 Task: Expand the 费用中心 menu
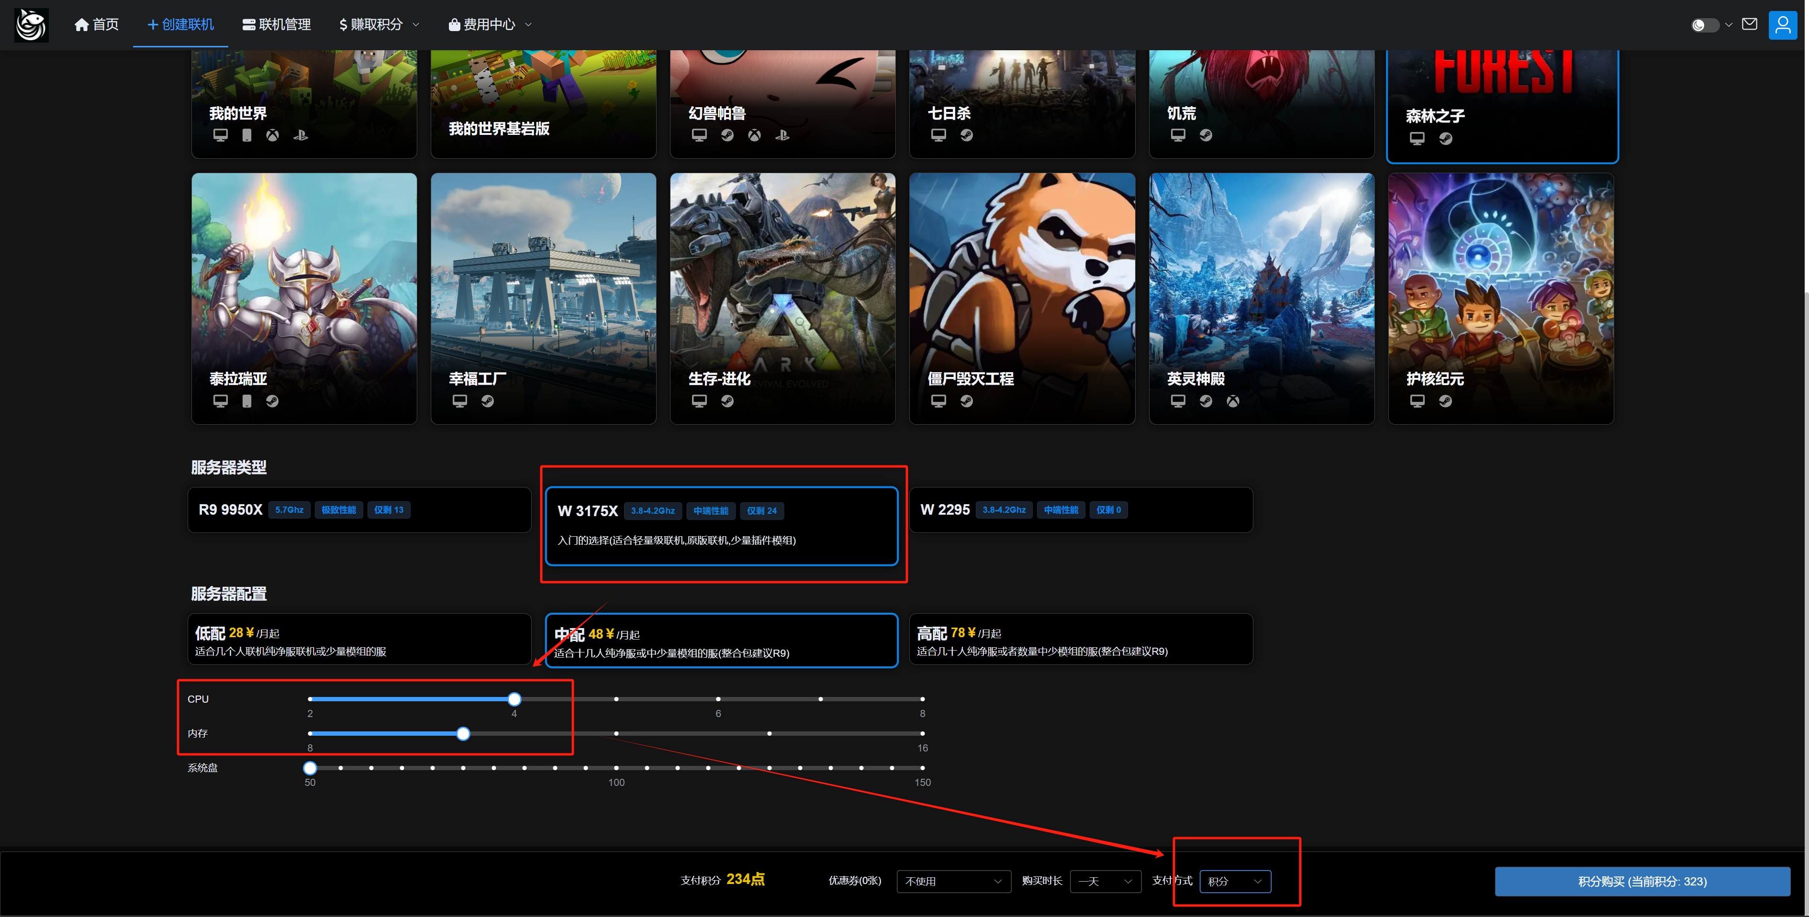pyautogui.click(x=490, y=24)
